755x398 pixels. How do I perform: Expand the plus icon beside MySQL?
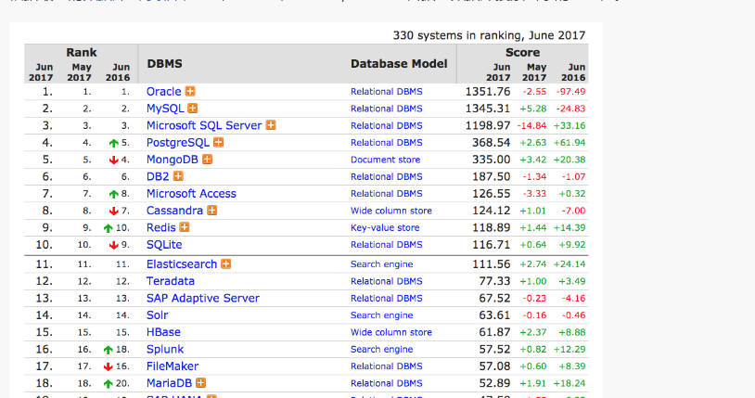click(193, 109)
